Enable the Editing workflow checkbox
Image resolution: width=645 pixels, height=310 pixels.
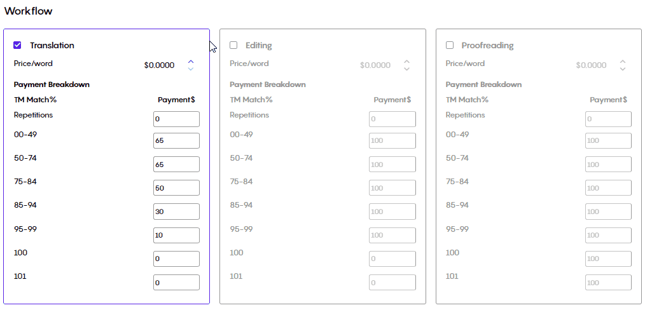tap(233, 45)
